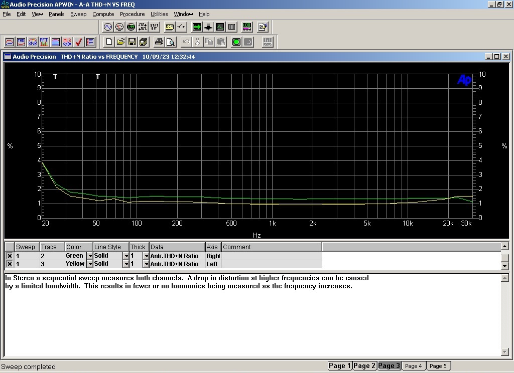
Task: Select the FFT analysis icon
Action: (44, 42)
